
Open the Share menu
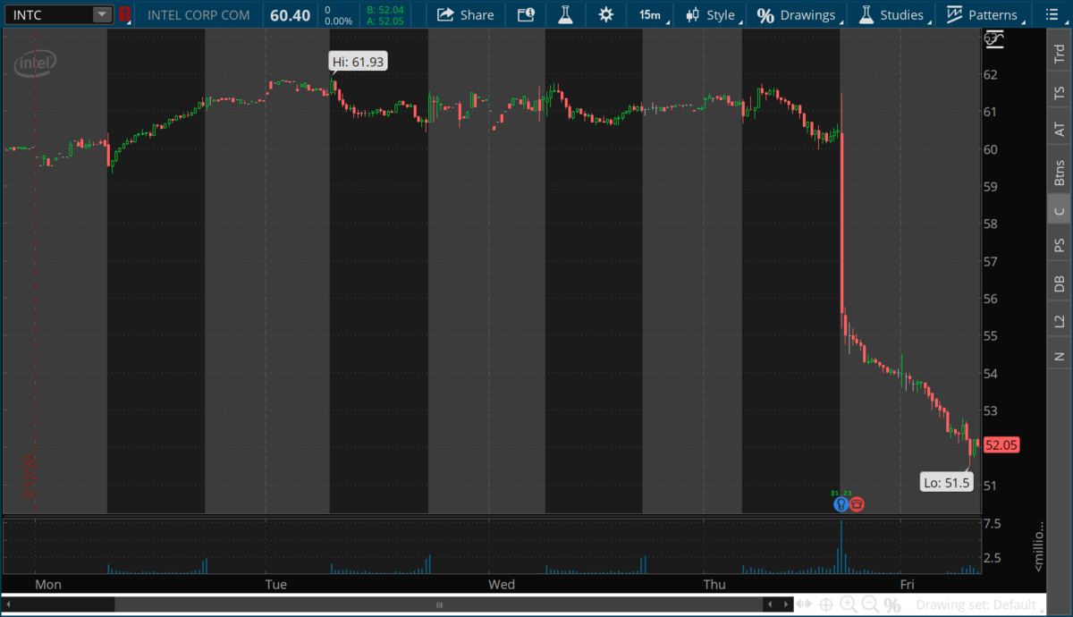465,14
